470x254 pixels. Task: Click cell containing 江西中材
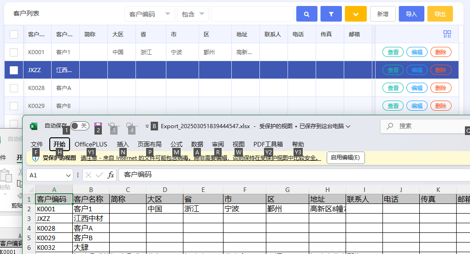(x=91, y=219)
